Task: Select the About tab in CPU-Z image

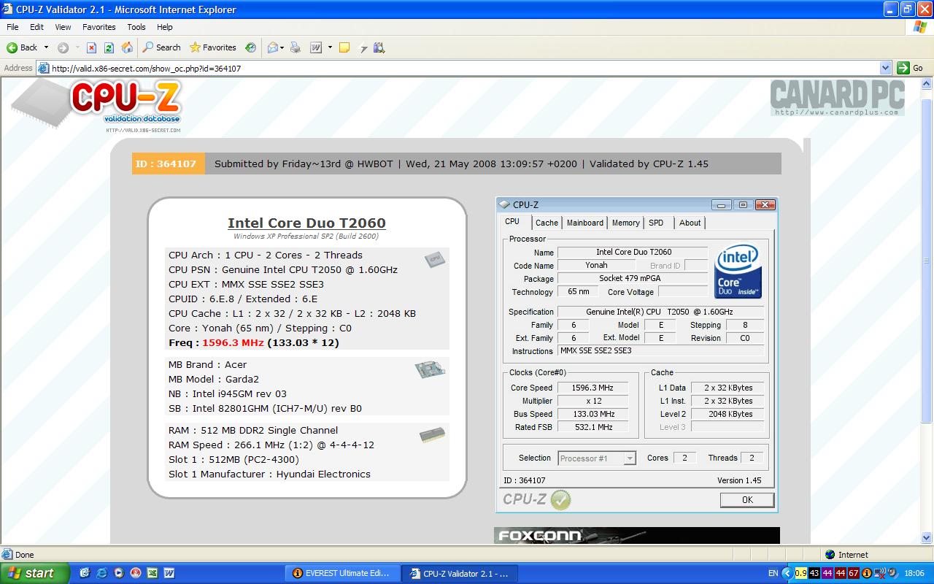Action: [690, 223]
